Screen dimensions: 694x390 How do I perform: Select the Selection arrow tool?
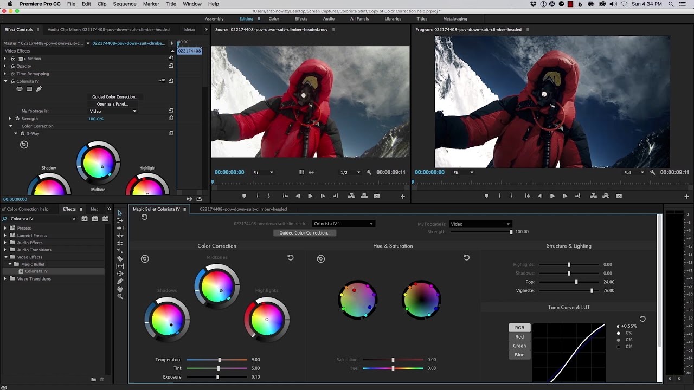[x=120, y=213]
